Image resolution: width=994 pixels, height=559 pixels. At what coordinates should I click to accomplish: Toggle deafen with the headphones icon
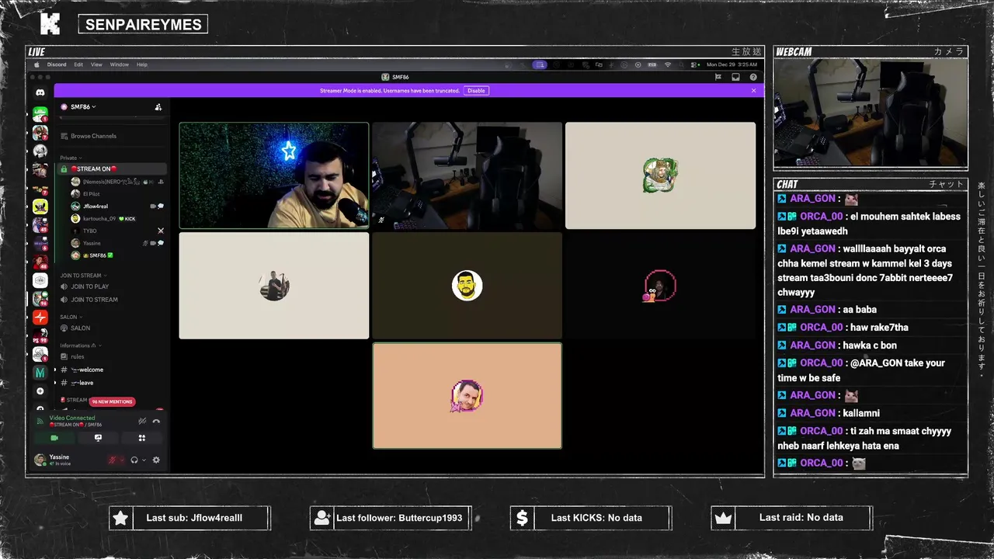point(134,460)
